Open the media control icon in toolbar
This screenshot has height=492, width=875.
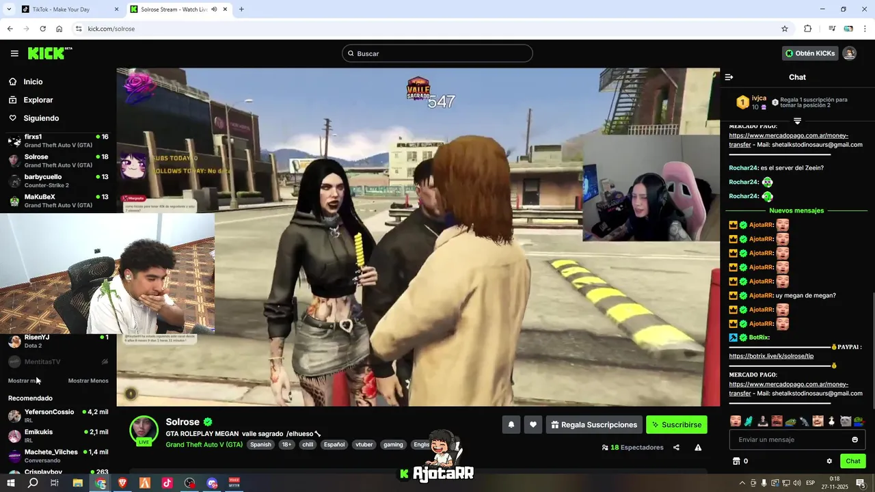click(x=832, y=29)
